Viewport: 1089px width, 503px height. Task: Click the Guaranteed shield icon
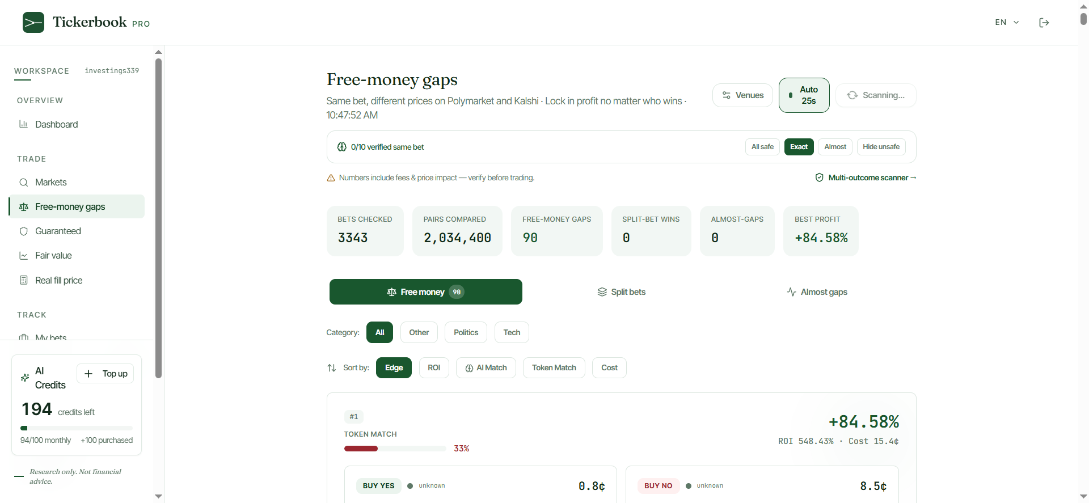(x=24, y=231)
